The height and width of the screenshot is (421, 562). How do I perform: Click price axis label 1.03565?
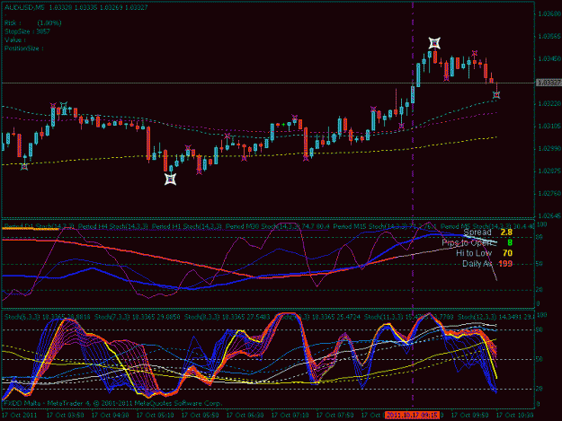(x=549, y=37)
